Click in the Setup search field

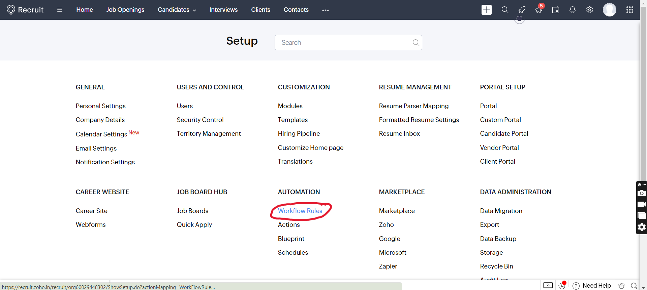coord(348,43)
